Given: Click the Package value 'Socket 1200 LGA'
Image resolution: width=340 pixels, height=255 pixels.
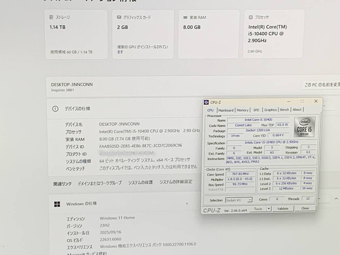Looking at the screenshot, I should pyautogui.click(x=258, y=130).
